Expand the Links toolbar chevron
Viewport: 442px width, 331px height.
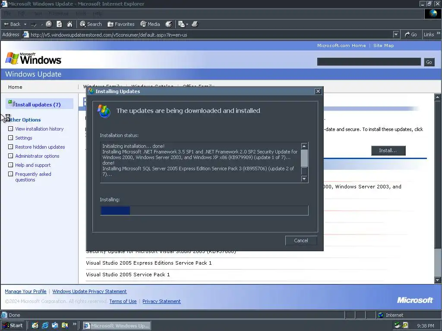point(439,33)
